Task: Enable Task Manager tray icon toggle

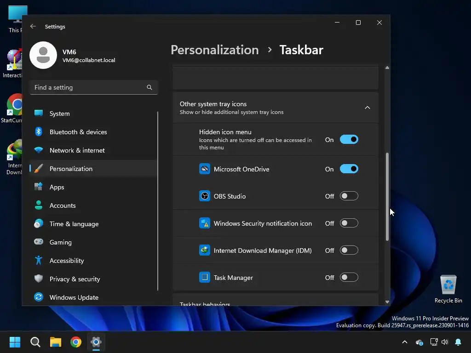Action: point(349,277)
